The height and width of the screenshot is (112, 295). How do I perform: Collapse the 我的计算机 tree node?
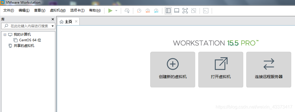[x=5, y=35]
